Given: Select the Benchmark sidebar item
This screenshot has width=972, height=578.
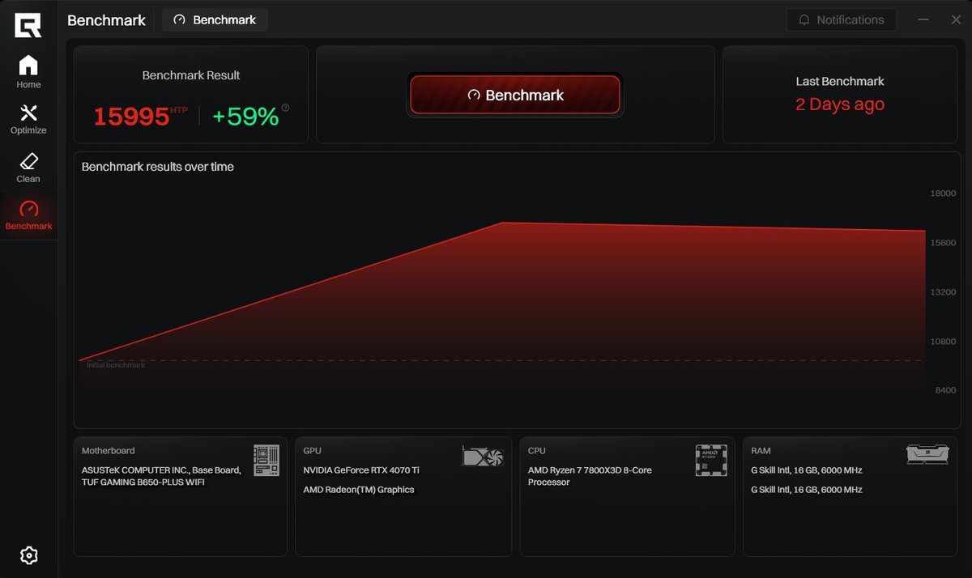Looking at the screenshot, I should [x=28, y=216].
